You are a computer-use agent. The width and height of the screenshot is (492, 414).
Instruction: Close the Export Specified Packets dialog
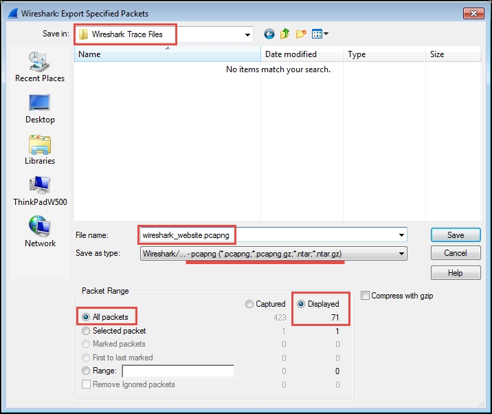[x=473, y=13]
